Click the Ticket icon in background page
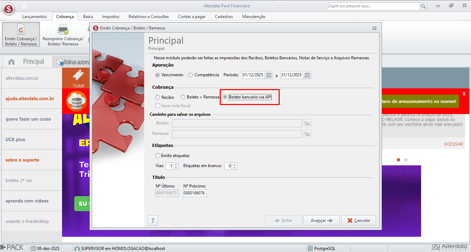The width and height of the screenshot is (471, 252). (78, 78)
